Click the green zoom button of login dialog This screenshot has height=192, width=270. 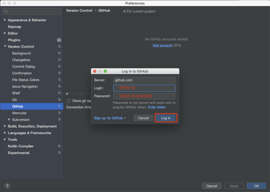coord(105,71)
